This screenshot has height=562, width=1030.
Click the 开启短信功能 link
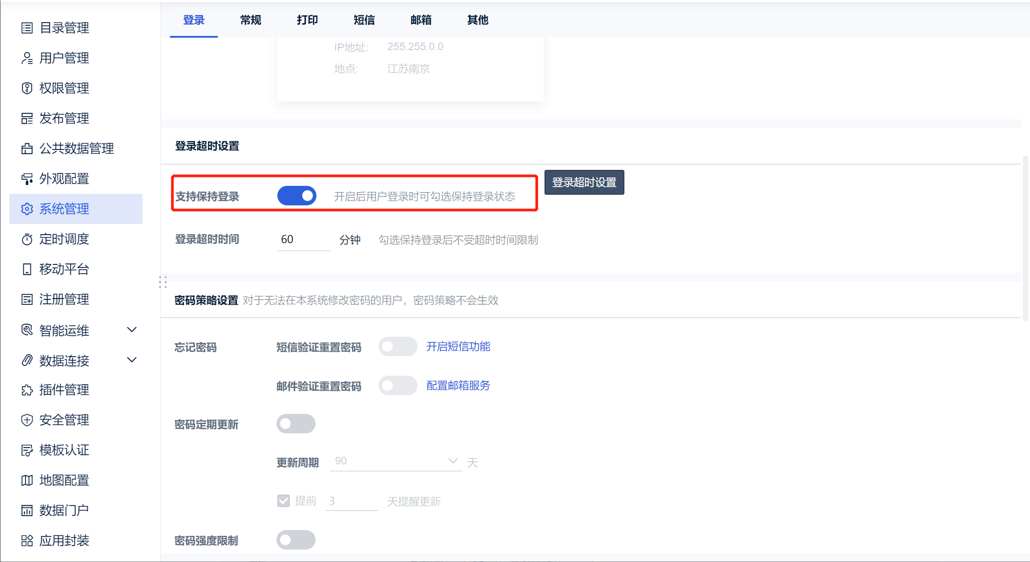pyautogui.click(x=458, y=346)
